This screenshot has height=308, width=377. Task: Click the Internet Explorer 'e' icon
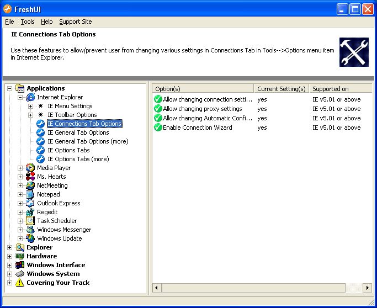(x=30, y=97)
